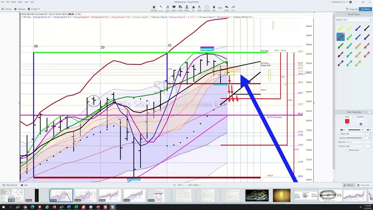Open Microsoft Excel from taskbar

(x=76, y=207)
